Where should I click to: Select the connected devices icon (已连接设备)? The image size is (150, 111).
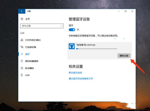22,47
